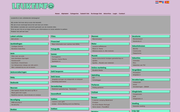
Task: Open the Films category heading
Action: [x=70, y=36]
